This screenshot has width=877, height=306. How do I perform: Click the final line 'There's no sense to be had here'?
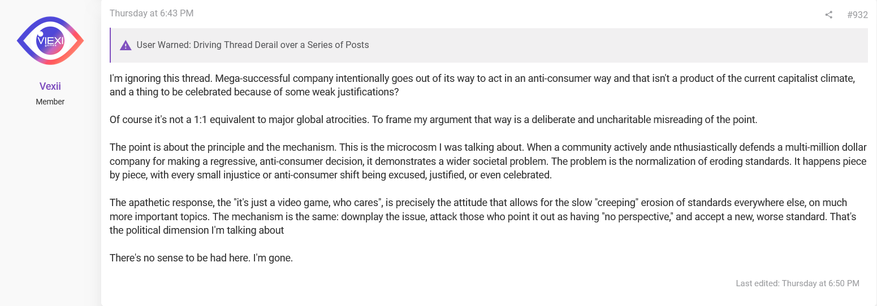pyautogui.click(x=201, y=258)
